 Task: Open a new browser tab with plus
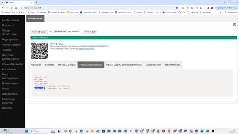pos(36,3)
